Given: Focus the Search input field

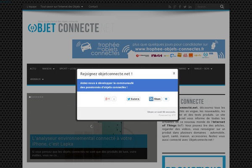Looking at the screenshot, I should (x=207, y=7).
